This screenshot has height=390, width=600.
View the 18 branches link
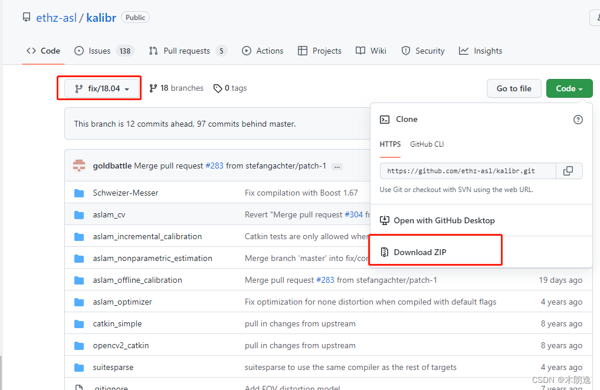tap(176, 88)
